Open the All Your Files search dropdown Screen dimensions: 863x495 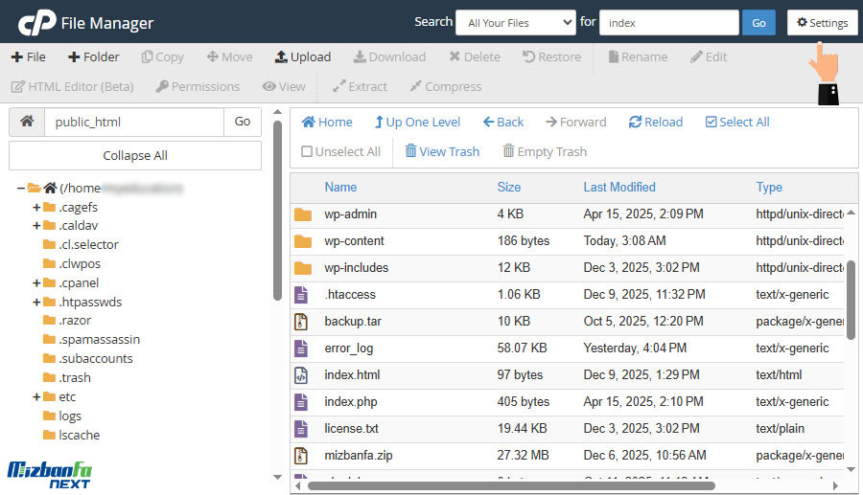(515, 23)
